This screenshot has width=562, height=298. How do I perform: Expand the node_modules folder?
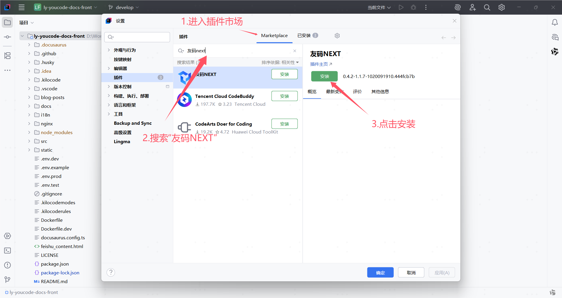(29, 132)
